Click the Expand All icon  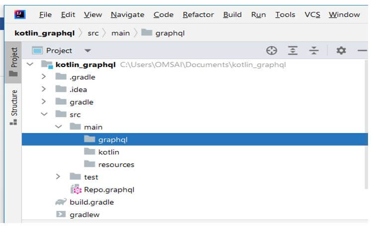click(293, 51)
